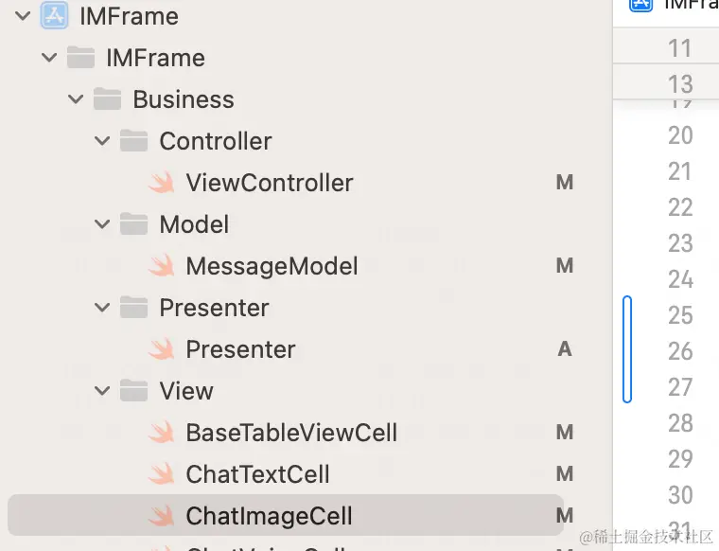Click the Swift icon beside ChatImageCell
This screenshot has height=551, width=719.
(162, 516)
